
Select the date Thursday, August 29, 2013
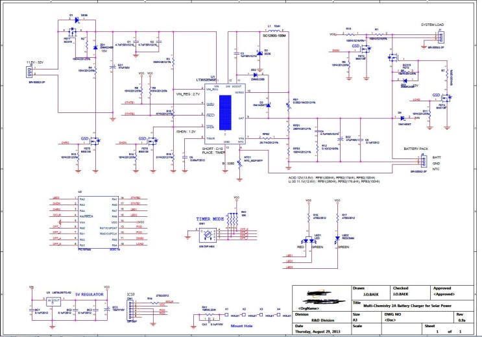click(x=317, y=332)
